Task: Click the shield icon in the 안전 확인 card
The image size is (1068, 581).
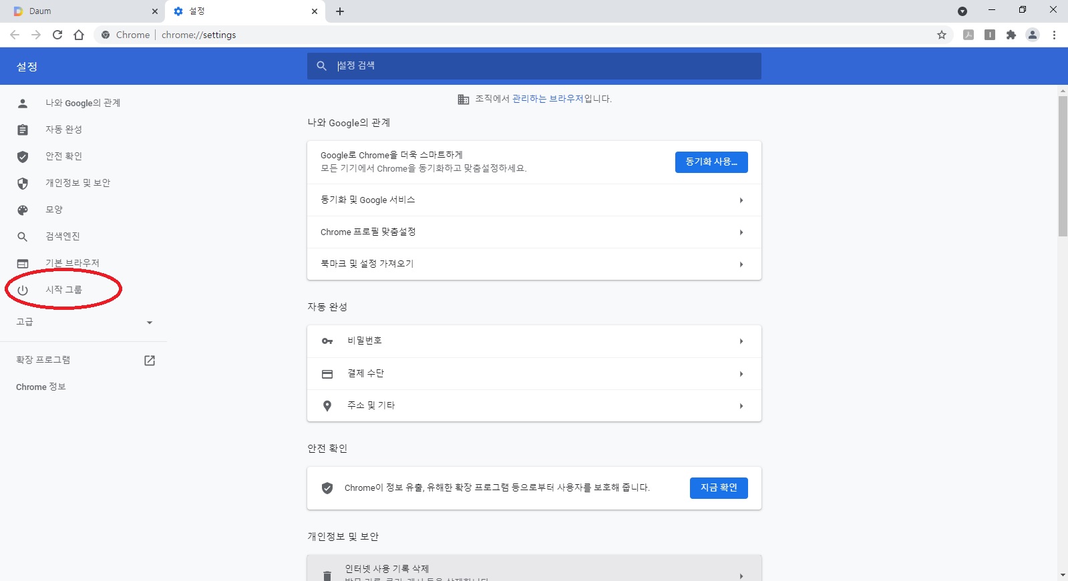Action: [x=327, y=488]
